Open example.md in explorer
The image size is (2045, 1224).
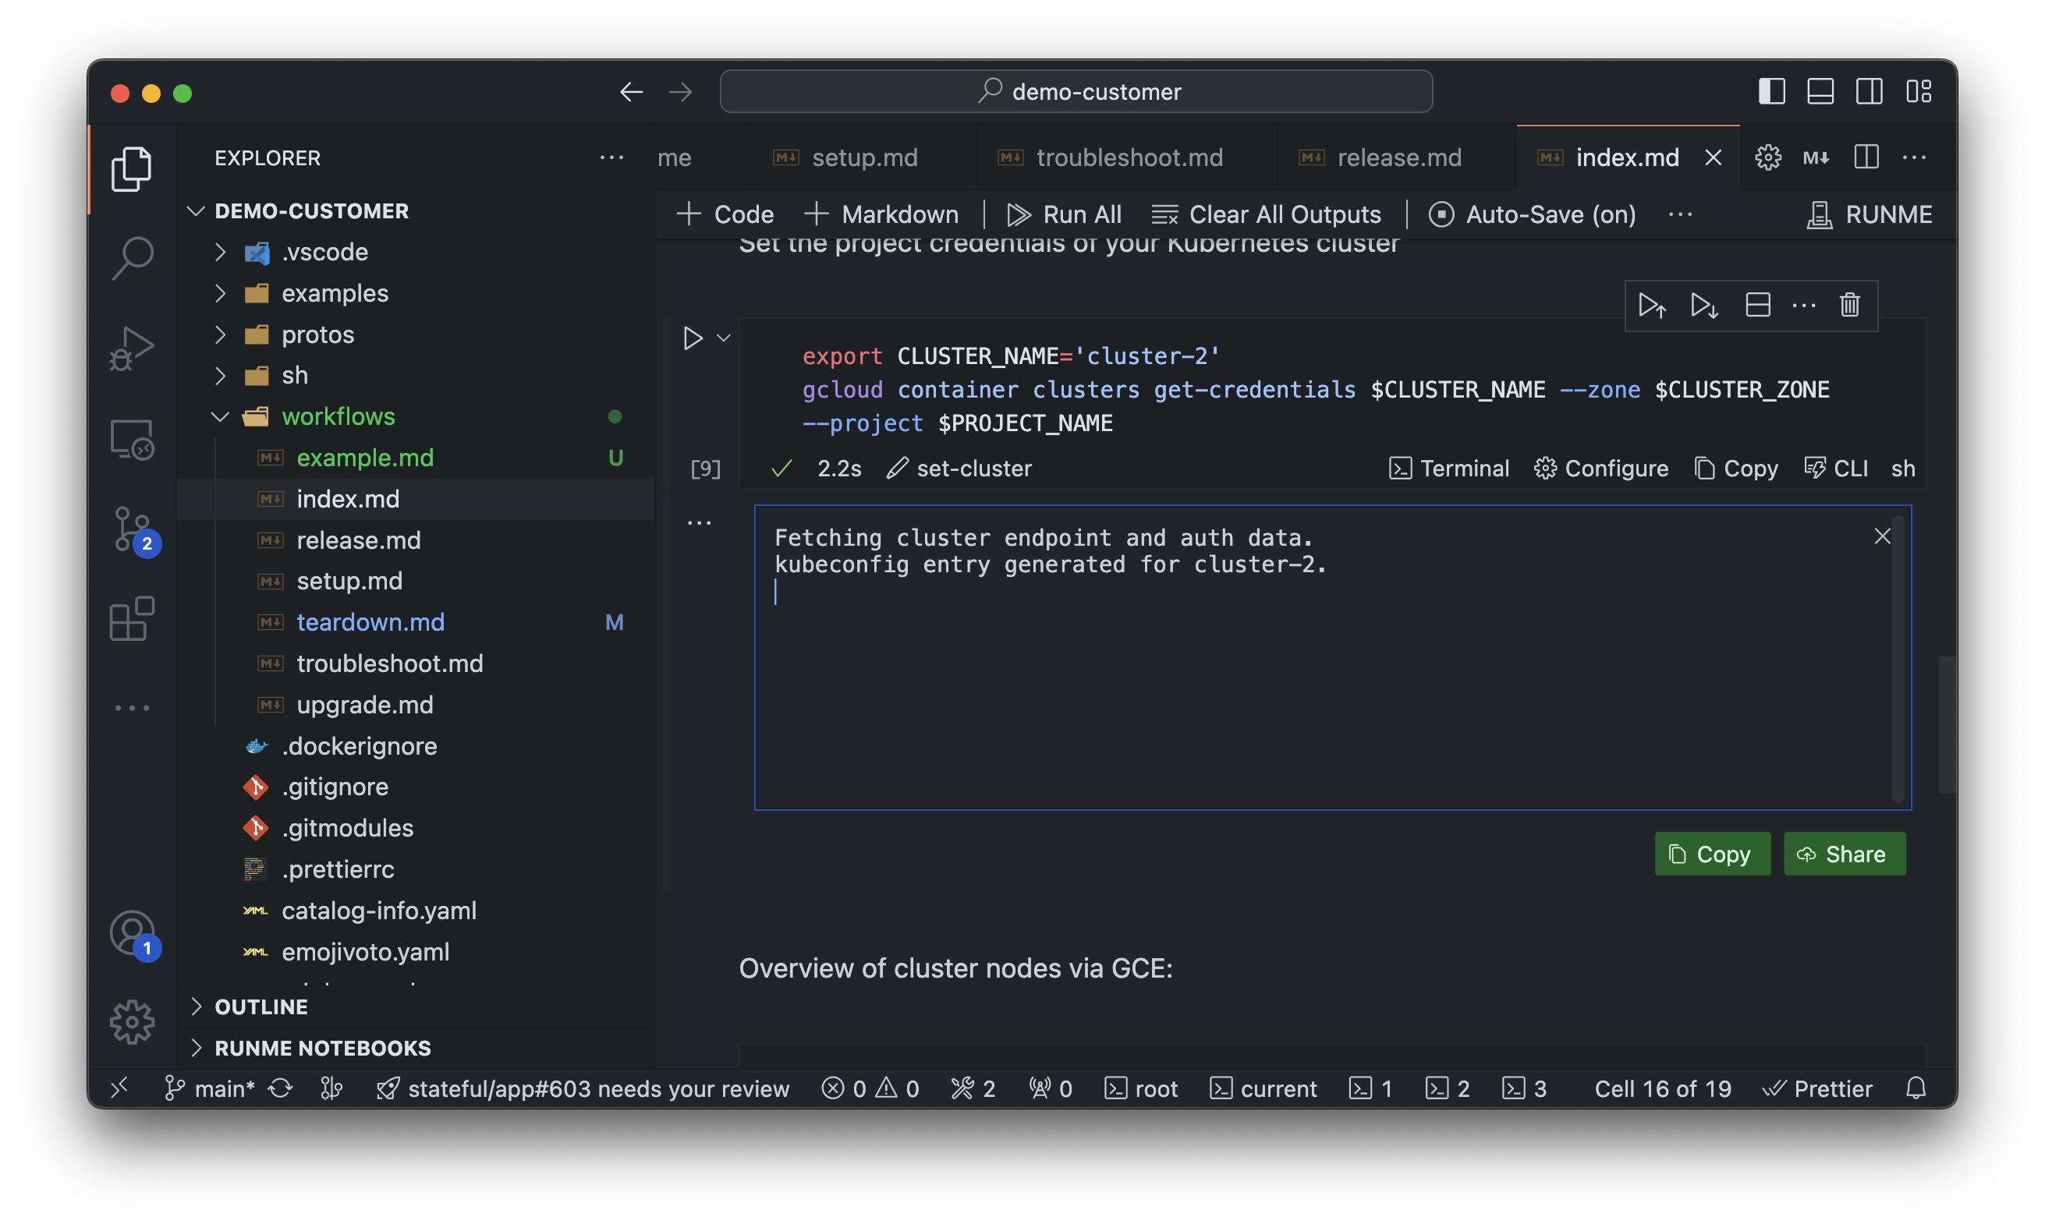(x=416, y=458)
